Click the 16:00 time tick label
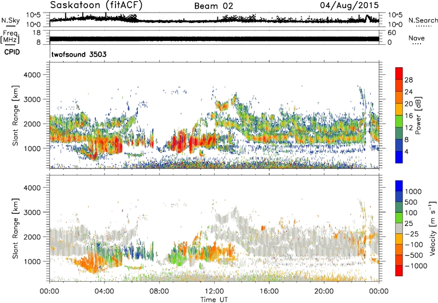 coord(269,292)
